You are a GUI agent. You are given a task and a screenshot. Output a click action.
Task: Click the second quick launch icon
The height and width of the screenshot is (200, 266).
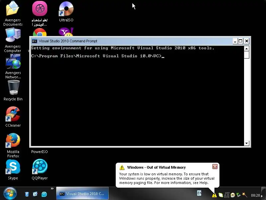35,194
